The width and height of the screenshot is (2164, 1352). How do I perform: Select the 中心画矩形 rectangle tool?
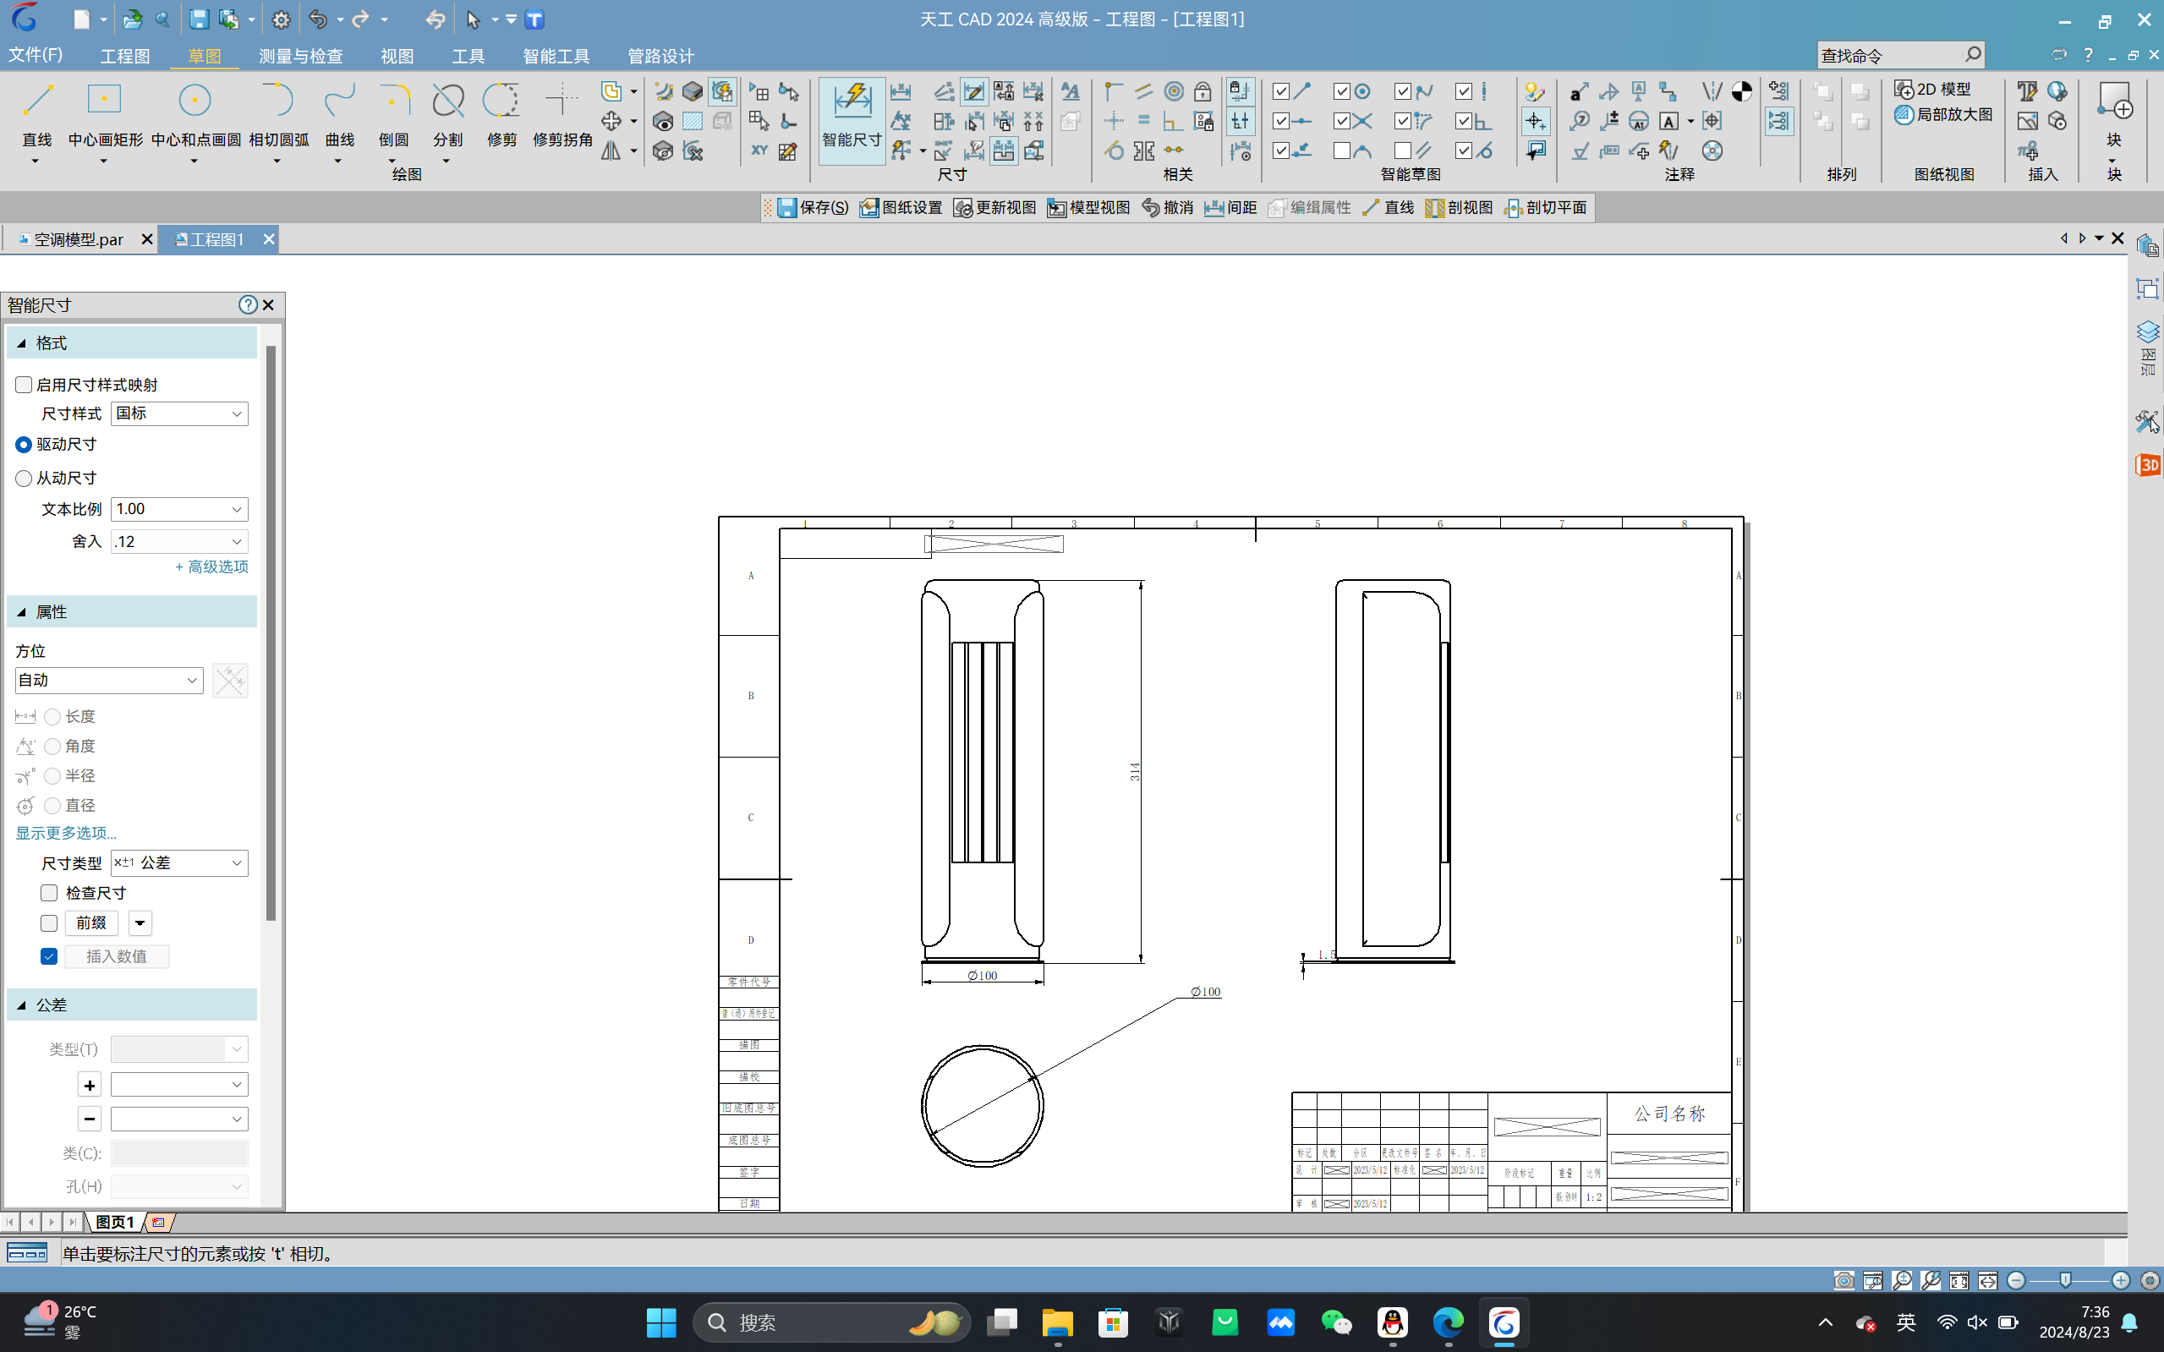[105, 114]
